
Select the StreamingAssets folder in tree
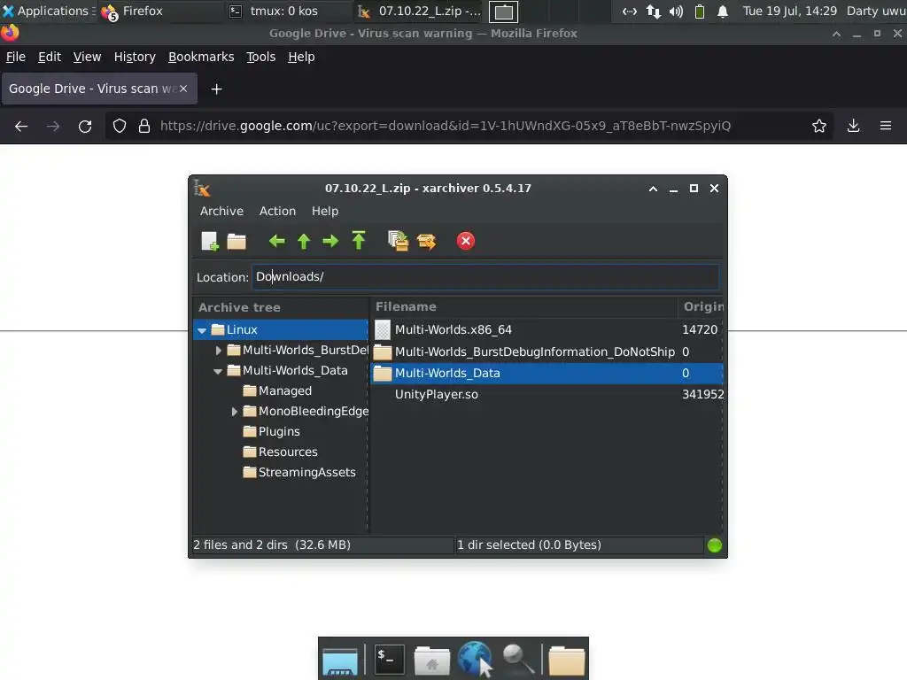coord(306,473)
